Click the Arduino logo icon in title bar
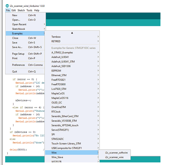The image size is (169, 165). coord(7,6)
